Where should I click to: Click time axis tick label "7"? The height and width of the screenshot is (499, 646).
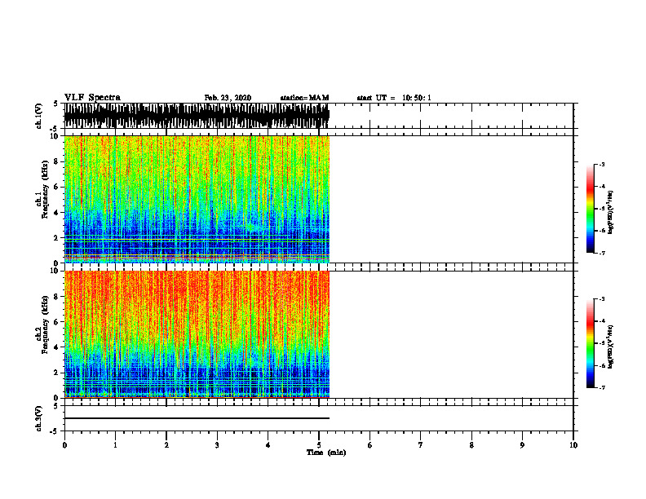421,445
